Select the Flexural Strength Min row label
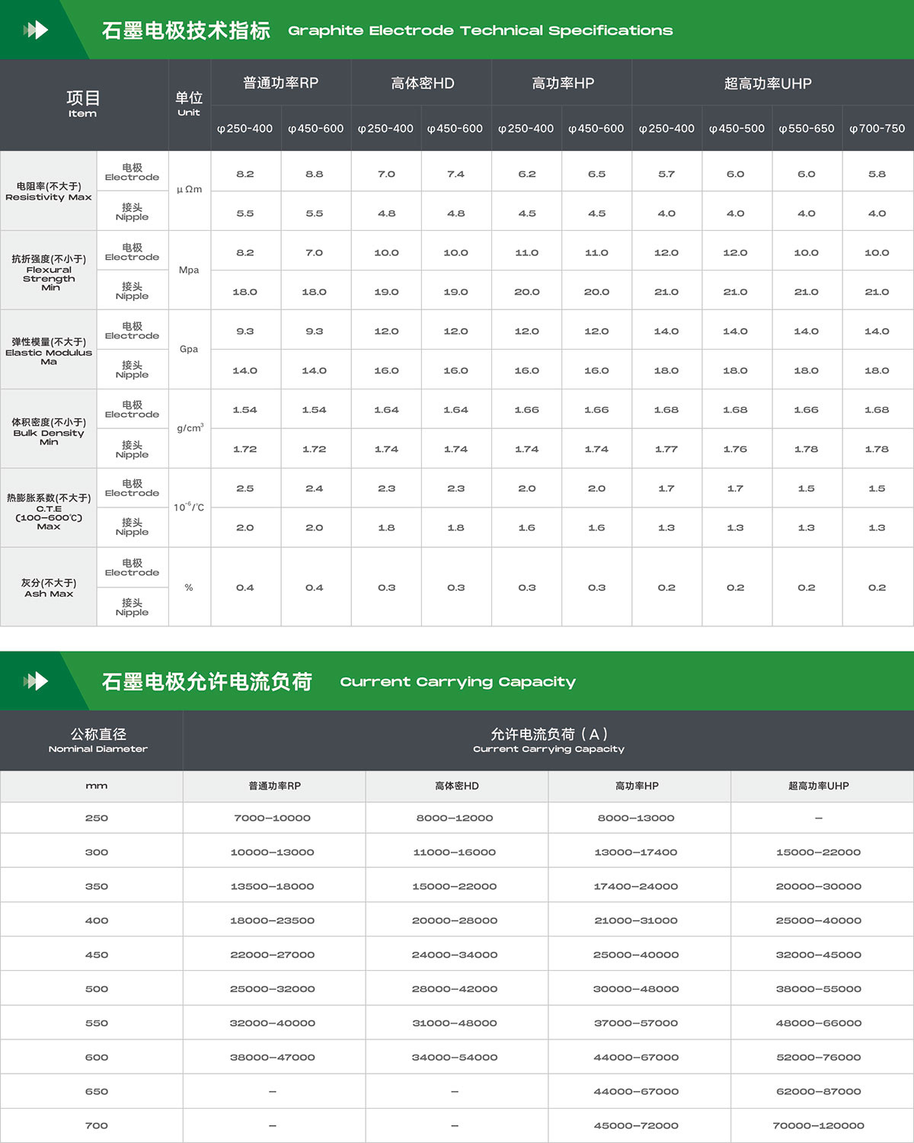914x1143 pixels. tap(49, 272)
